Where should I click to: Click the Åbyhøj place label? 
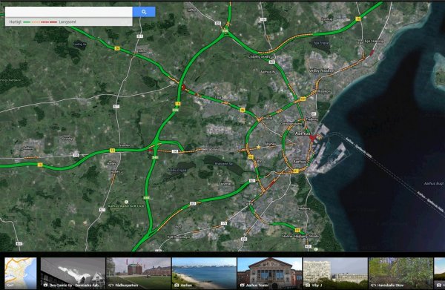pyautogui.click(x=270, y=144)
